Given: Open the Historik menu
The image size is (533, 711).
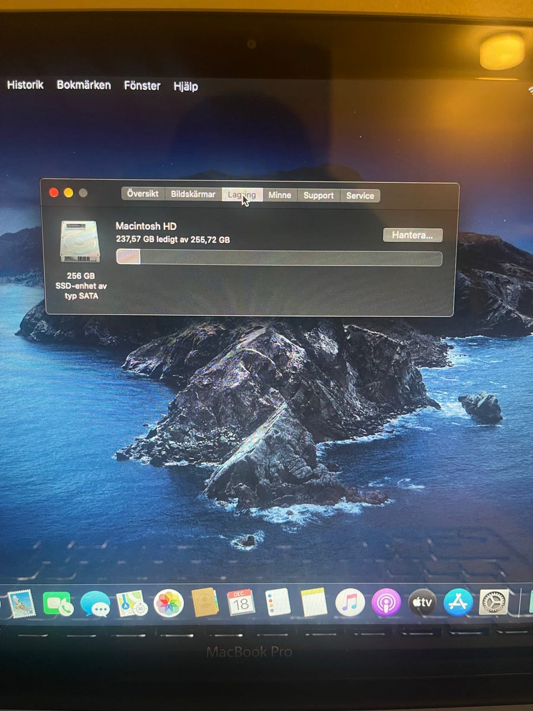Looking at the screenshot, I should tap(25, 85).
